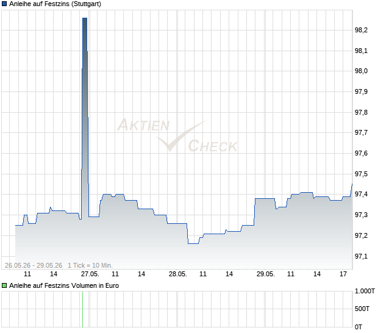Screen dimensions: 378x333
Task: Click the 1 Tick = 10 Min. text
Action: point(90,265)
